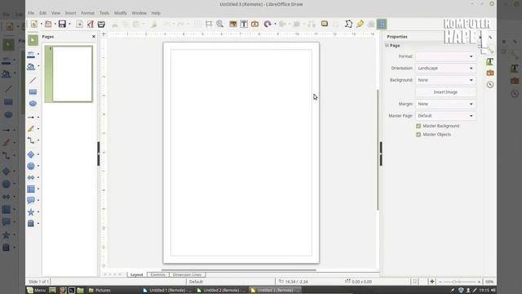Click the Save floppy disk icon
The width and height of the screenshot is (522, 294).
tap(62, 24)
